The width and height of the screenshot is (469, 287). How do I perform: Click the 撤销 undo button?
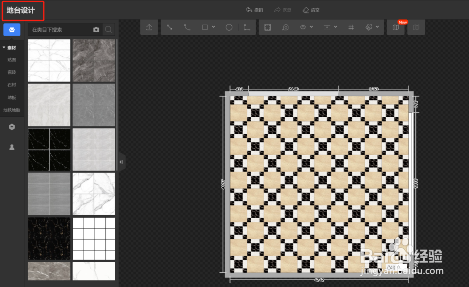click(254, 10)
